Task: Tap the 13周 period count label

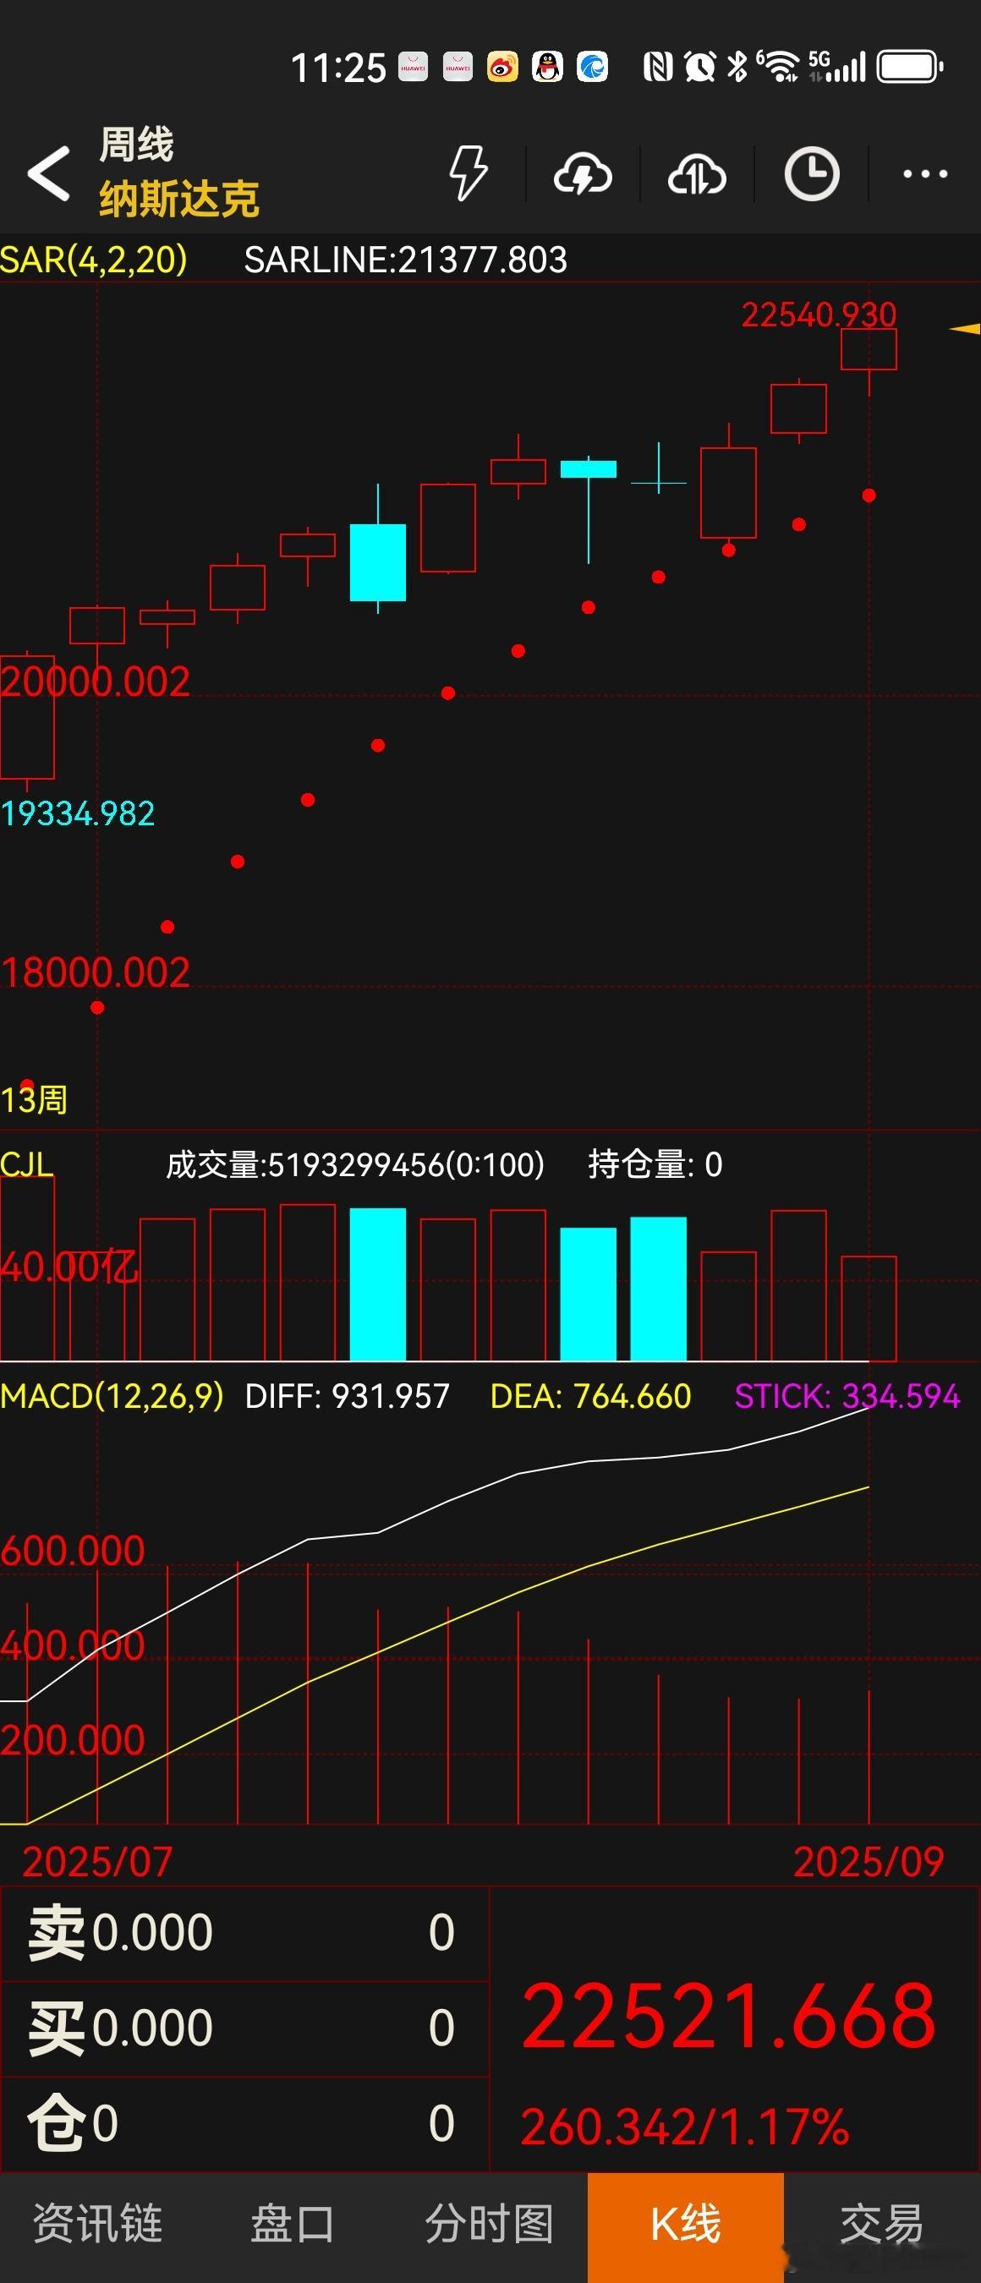Action: point(34,1100)
